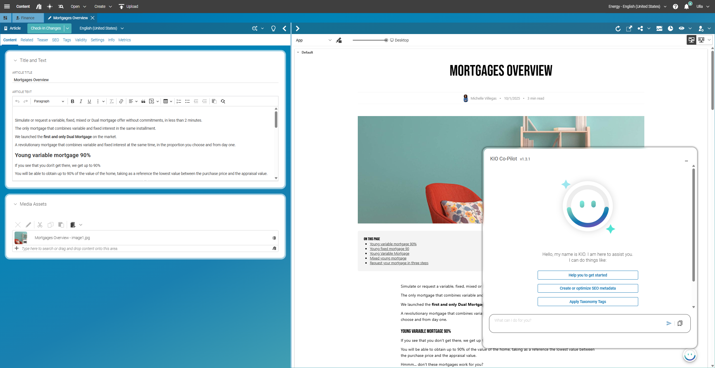Click the find and replace icon

[223, 101]
